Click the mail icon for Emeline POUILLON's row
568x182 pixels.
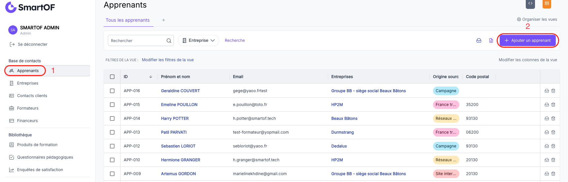pyautogui.click(x=547, y=105)
